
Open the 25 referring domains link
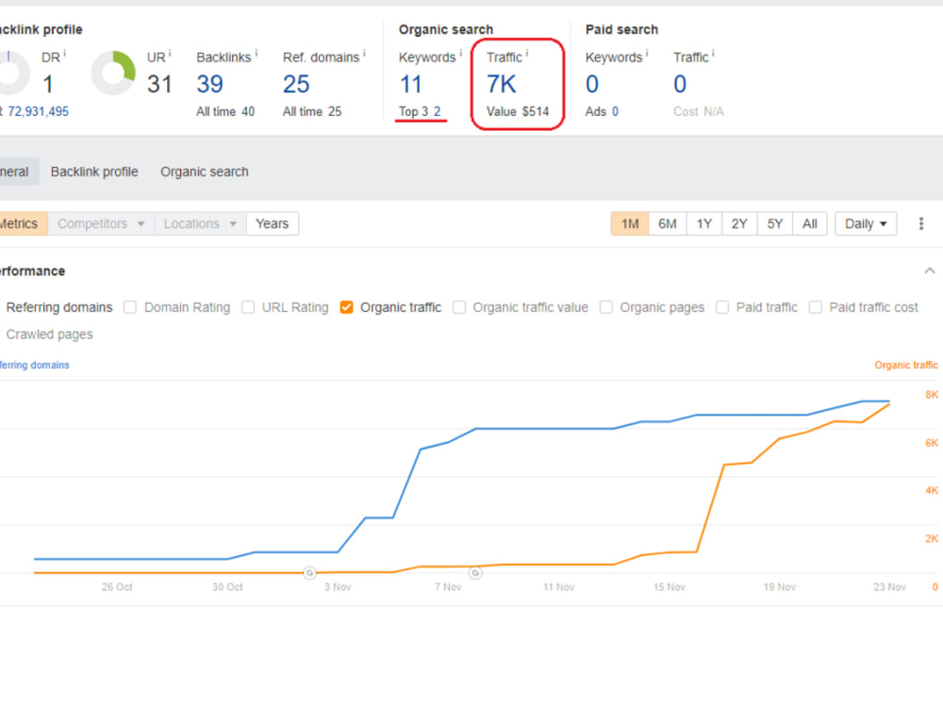coord(296,84)
